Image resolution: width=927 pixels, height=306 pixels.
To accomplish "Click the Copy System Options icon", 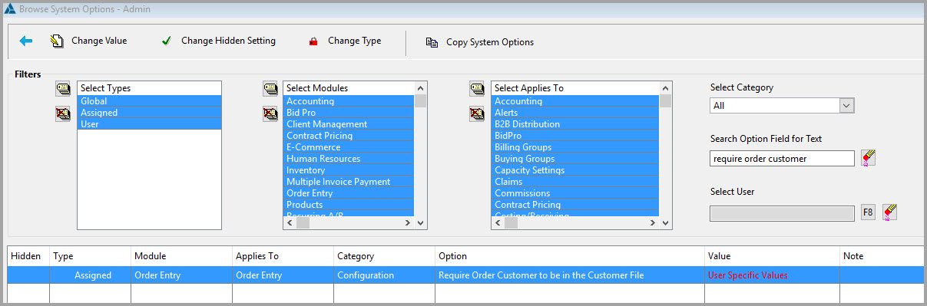I will (x=432, y=42).
